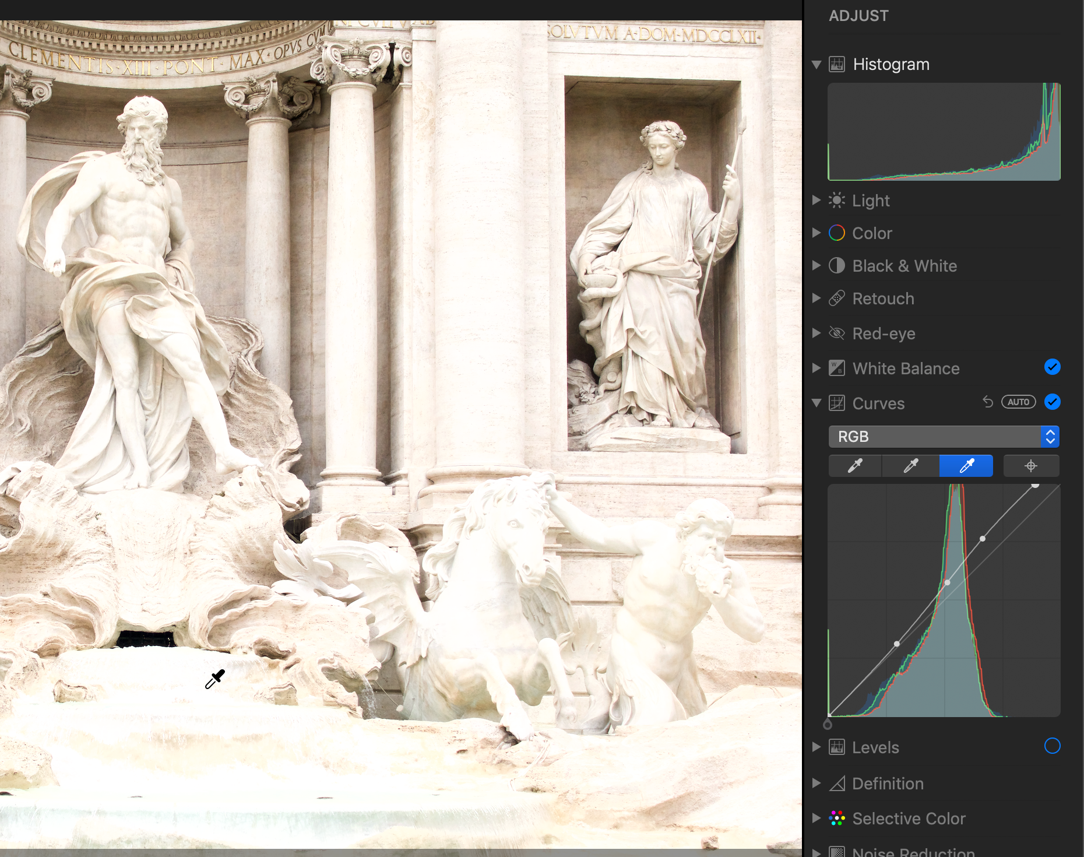1084x857 pixels.
Task: Expand the Selective Color section
Action: point(816,818)
